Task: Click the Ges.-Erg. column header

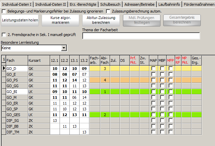Action: coord(196,60)
